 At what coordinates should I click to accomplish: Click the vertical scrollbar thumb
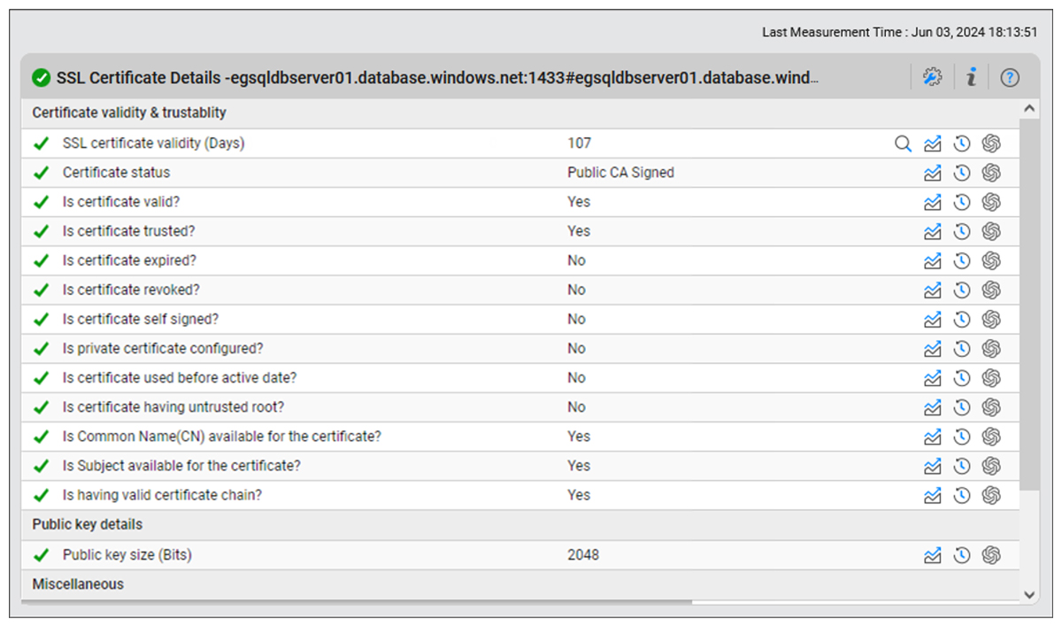click(1029, 301)
